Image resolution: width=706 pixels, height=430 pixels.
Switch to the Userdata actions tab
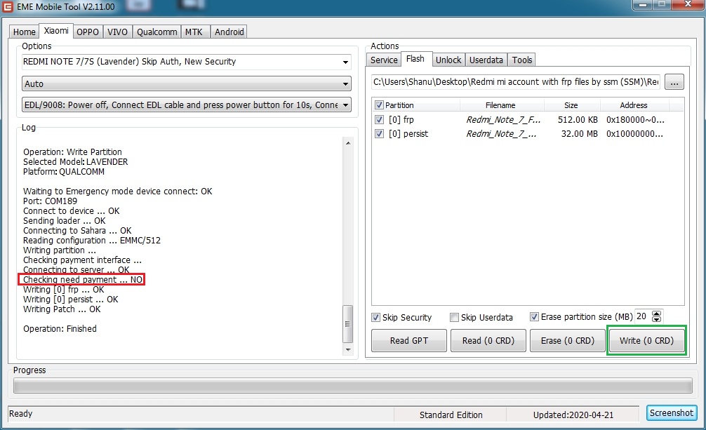tap(486, 60)
